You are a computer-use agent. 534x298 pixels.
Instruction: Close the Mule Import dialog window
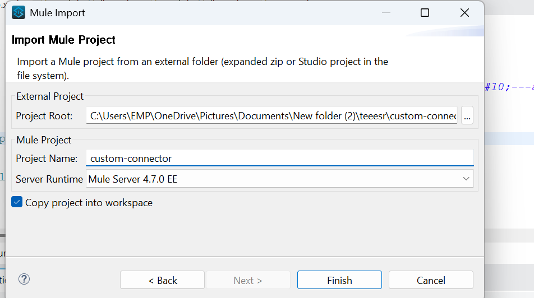[x=464, y=12]
